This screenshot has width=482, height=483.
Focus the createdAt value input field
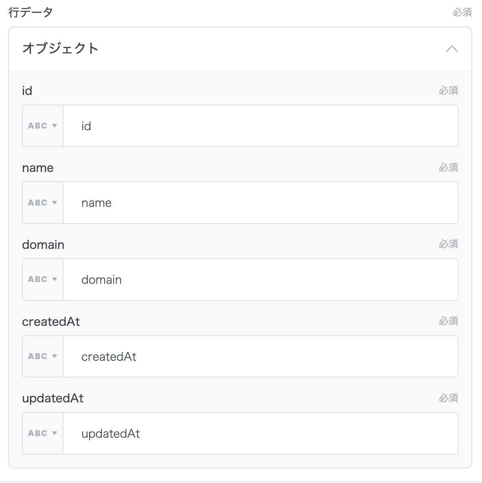261,356
